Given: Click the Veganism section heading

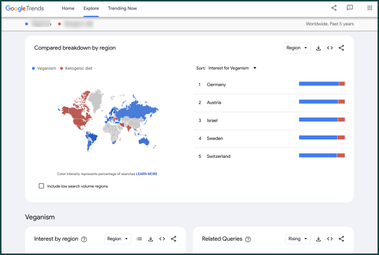Looking at the screenshot, I should pyautogui.click(x=40, y=217).
